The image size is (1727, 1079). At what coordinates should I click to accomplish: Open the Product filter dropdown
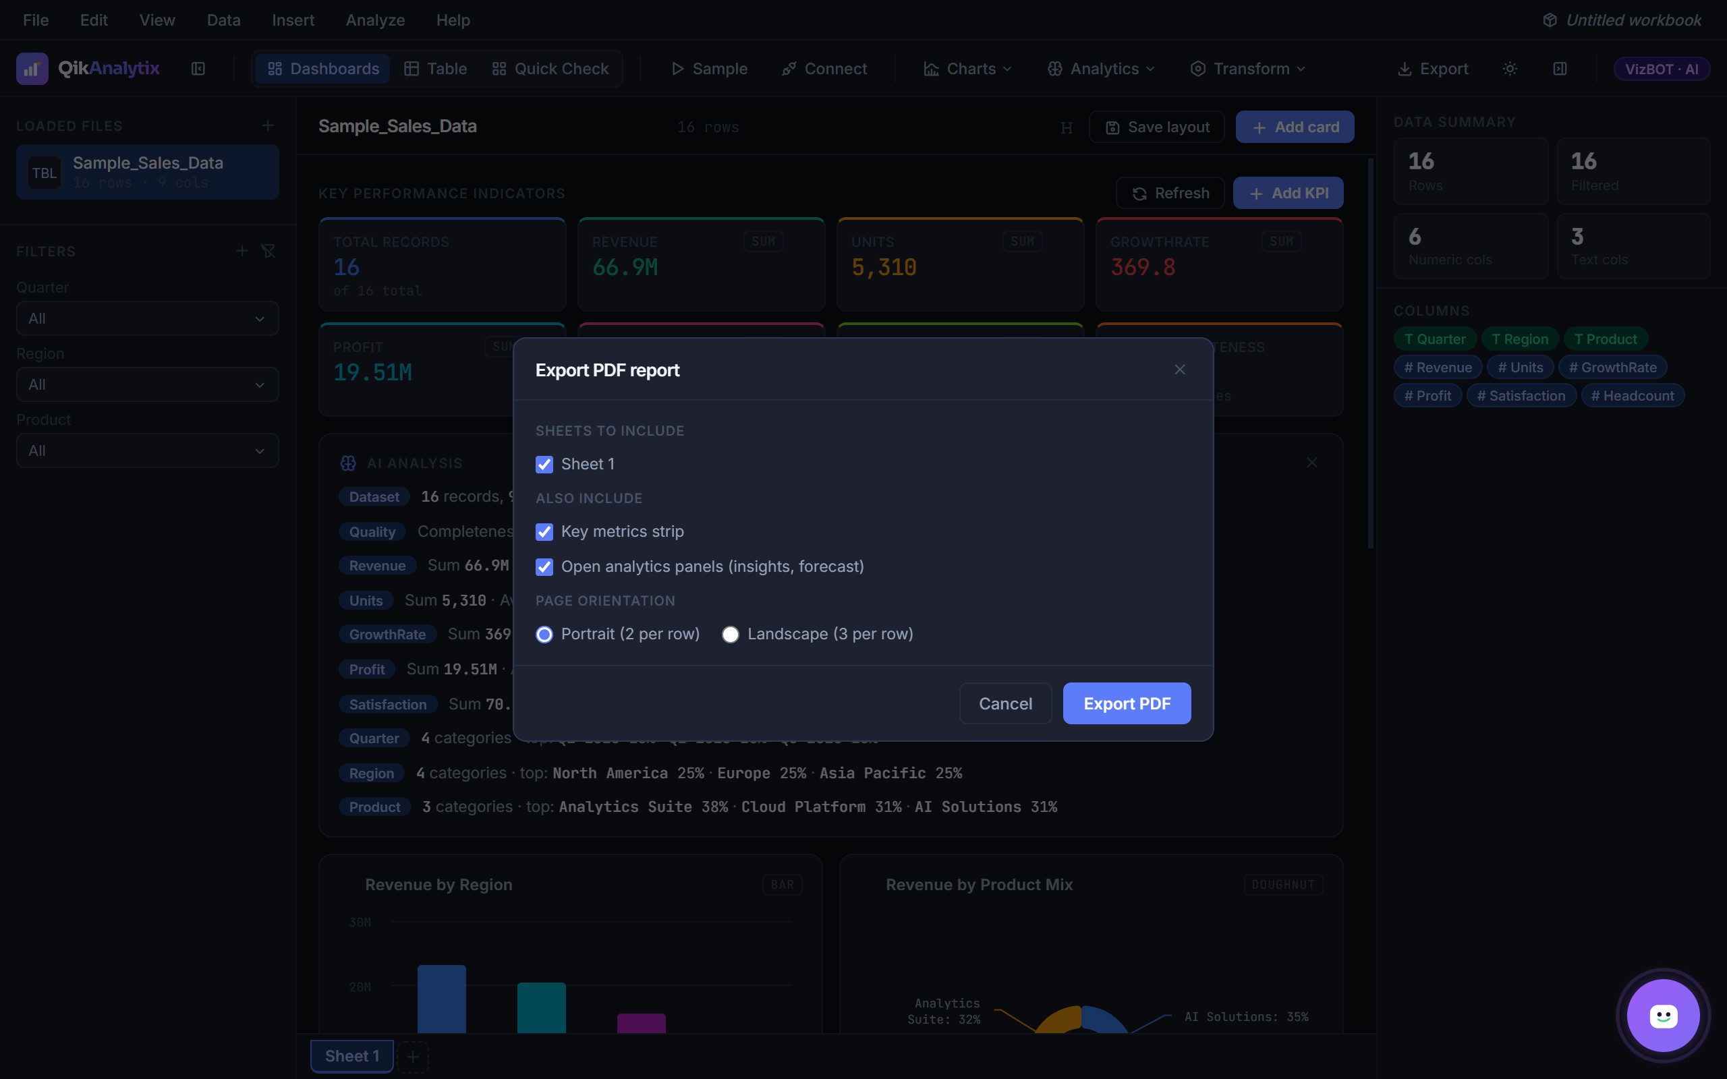(148, 451)
